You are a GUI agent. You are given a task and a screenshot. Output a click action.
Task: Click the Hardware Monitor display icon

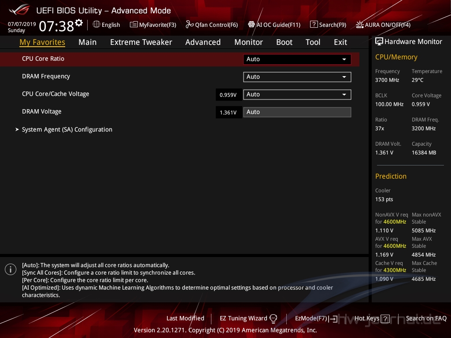pos(379,41)
